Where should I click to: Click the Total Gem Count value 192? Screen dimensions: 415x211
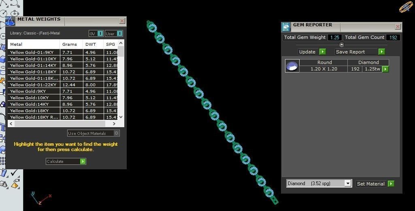pyautogui.click(x=393, y=37)
